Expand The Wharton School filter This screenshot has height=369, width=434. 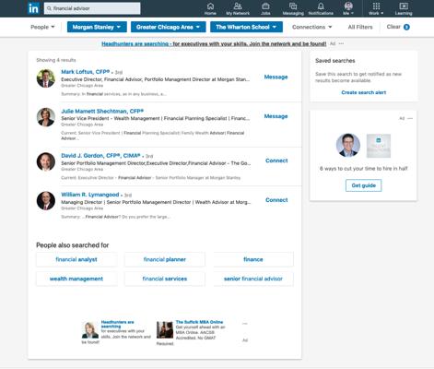click(246, 27)
